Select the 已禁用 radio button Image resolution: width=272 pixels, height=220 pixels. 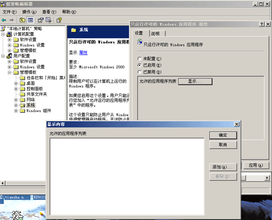139,72
